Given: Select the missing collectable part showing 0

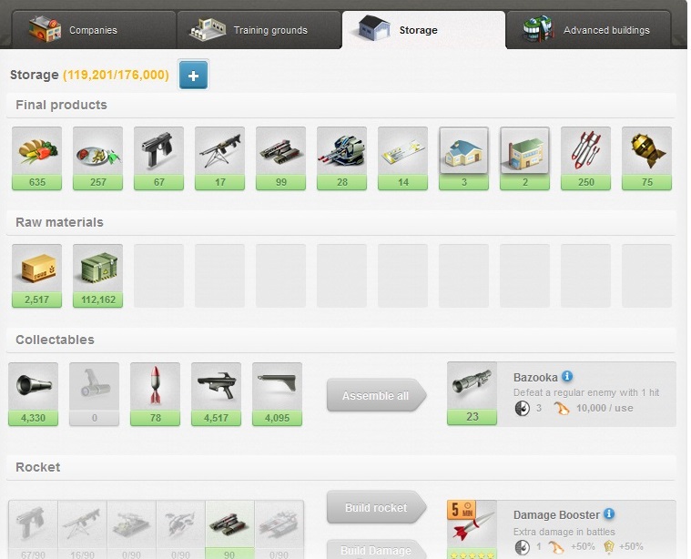Looking at the screenshot, I should pyautogui.click(x=95, y=394).
